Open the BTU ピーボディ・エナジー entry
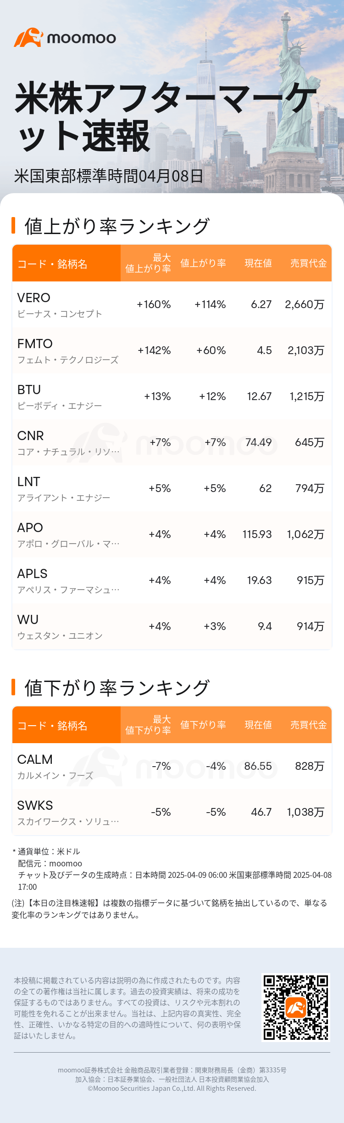Image resolution: width=344 pixels, height=1123 pixels. 60,396
